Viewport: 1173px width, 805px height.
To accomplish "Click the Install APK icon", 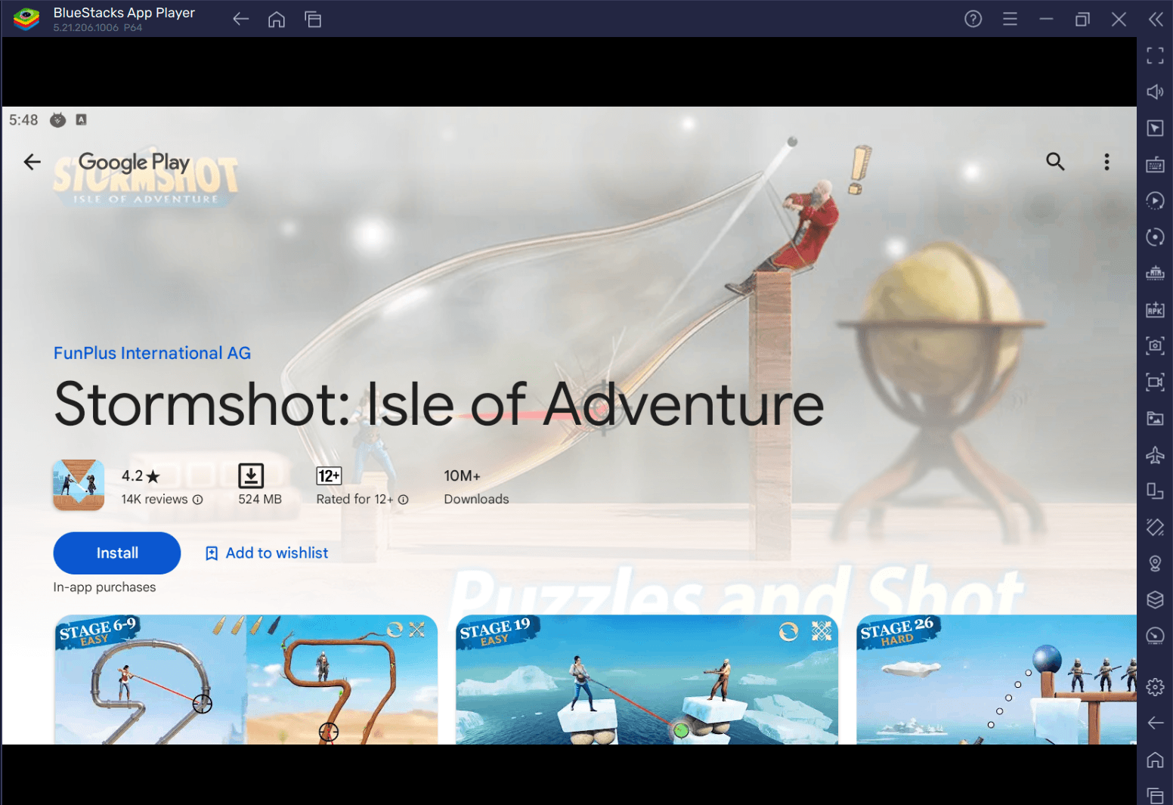I will pyautogui.click(x=1155, y=309).
